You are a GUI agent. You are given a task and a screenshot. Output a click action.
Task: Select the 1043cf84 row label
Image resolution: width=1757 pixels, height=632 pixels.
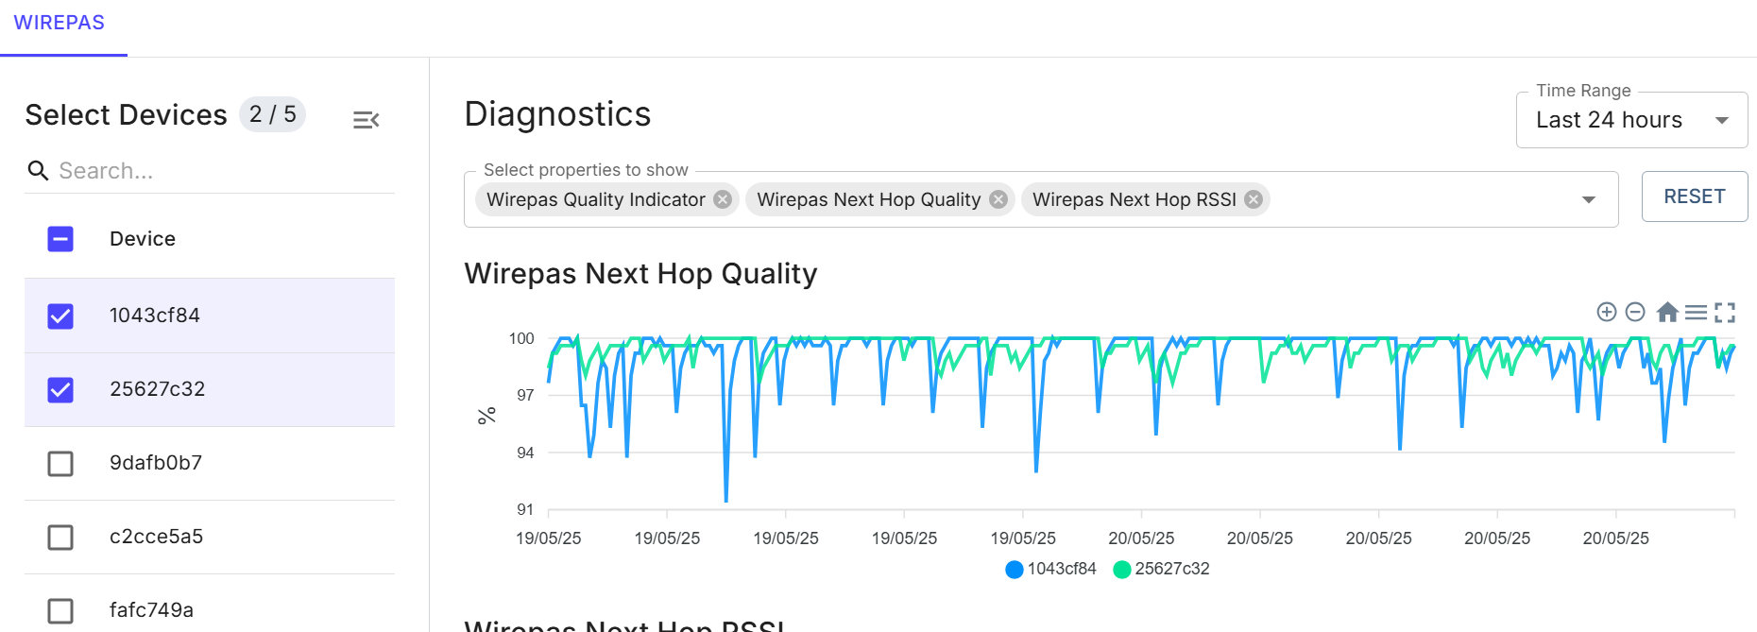click(155, 316)
